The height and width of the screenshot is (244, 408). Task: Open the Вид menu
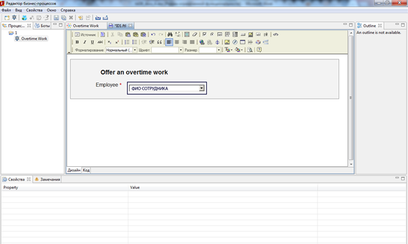(18, 10)
